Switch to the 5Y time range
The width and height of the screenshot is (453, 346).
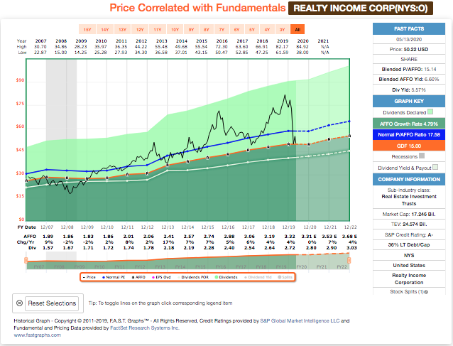[x=252, y=29]
